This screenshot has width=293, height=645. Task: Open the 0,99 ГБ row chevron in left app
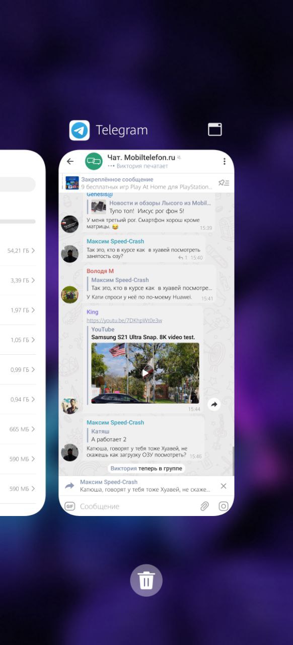pos(33,369)
